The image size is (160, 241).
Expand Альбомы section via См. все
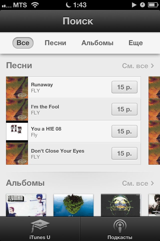pos(138,183)
